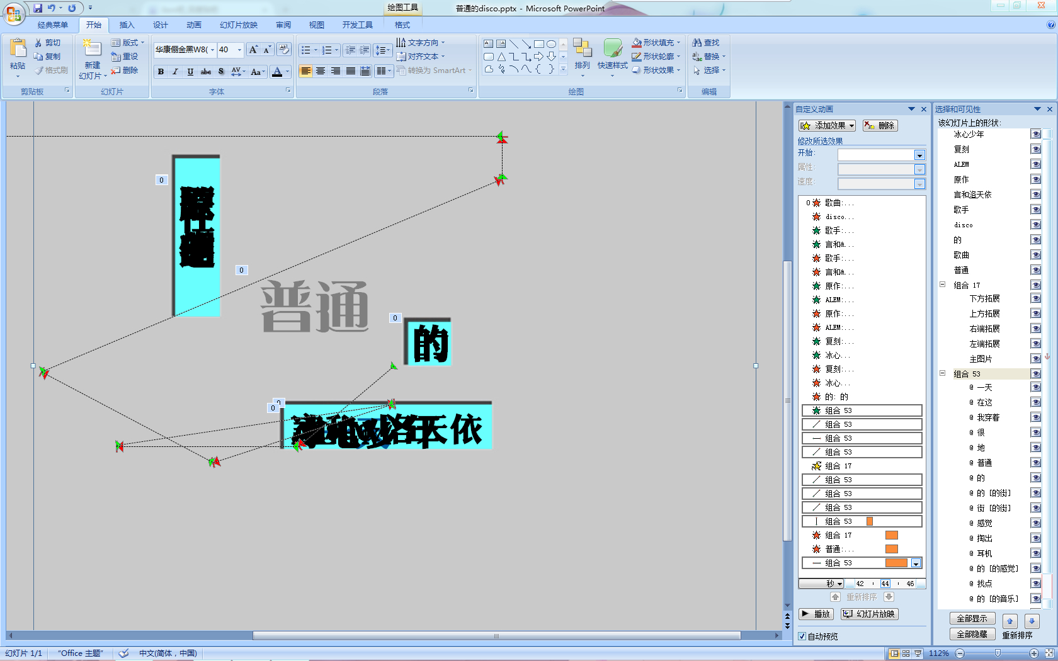Save the presentation from the quick access toolbar
This screenshot has width=1058, height=661.
pyautogui.click(x=38, y=8)
